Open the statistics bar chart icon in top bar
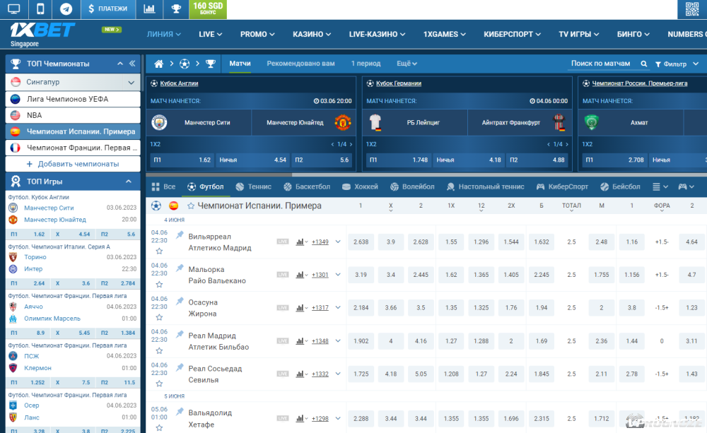The image size is (707, 433). pos(148,8)
